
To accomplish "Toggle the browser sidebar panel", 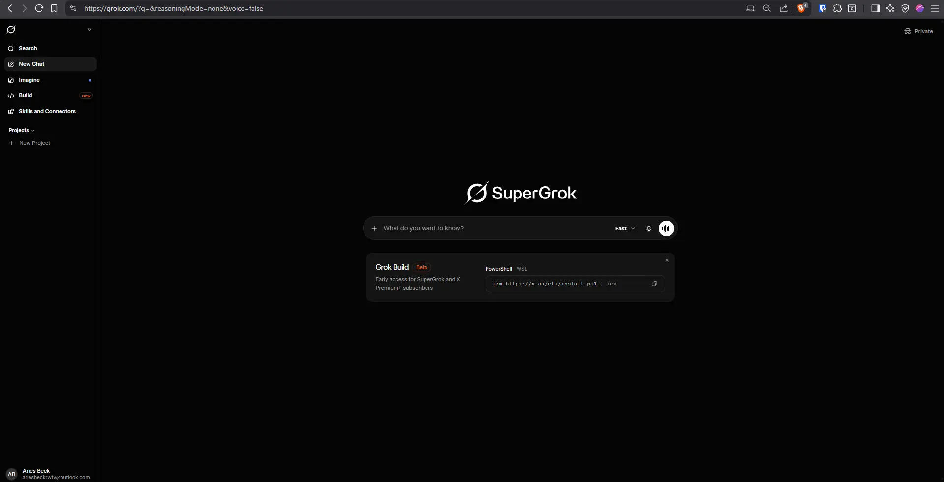I will pos(875,8).
